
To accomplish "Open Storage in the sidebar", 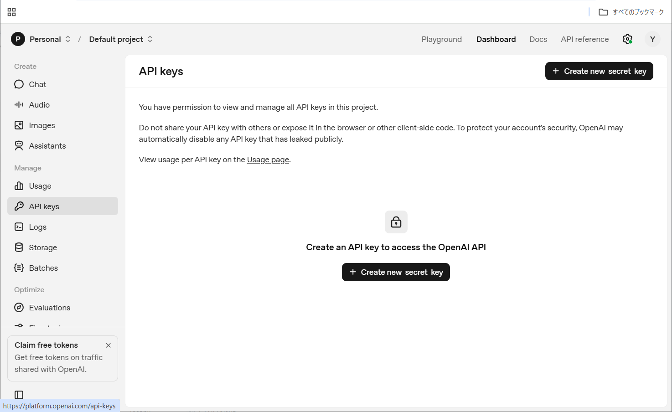I will [43, 247].
